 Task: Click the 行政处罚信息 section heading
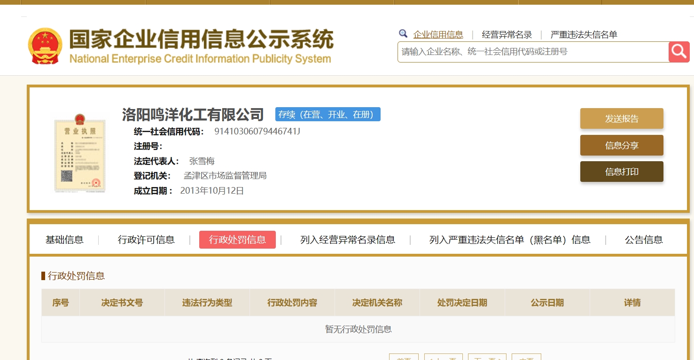click(x=76, y=276)
